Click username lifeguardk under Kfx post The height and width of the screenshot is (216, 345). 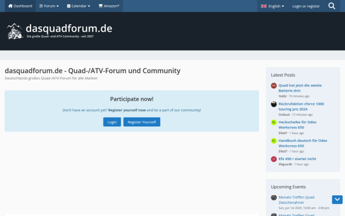pyautogui.click(x=285, y=164)
